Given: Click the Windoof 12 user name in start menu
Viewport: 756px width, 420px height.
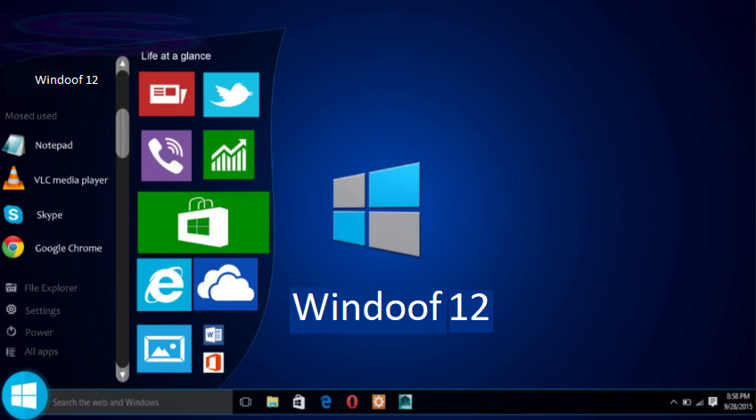Looking at the screenshot, I should point(67,79).
